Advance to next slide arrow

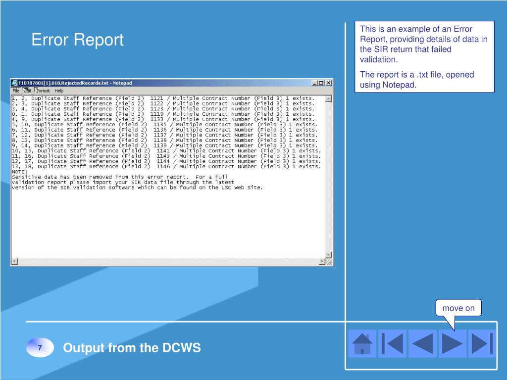pos(452,343)
